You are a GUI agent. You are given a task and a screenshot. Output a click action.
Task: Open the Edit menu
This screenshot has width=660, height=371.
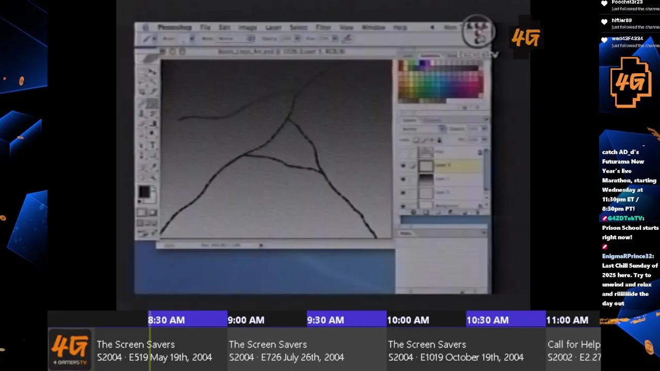[x=224, y=27]
